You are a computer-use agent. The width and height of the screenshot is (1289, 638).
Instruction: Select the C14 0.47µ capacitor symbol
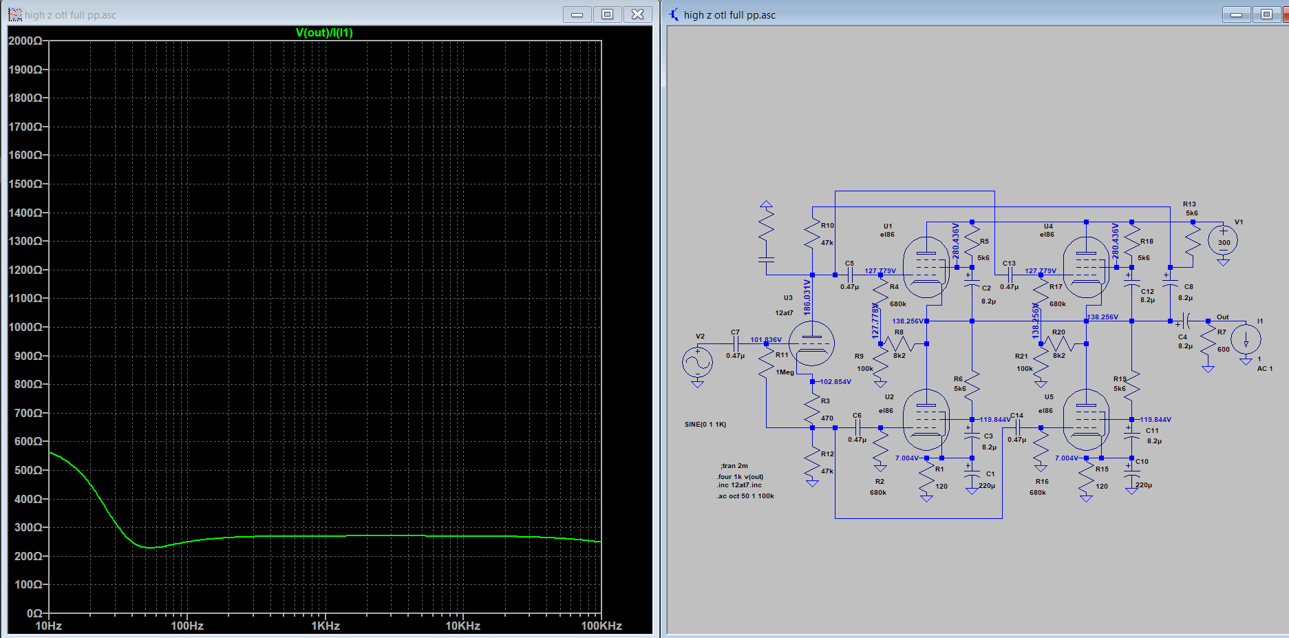pos(1017,427)
